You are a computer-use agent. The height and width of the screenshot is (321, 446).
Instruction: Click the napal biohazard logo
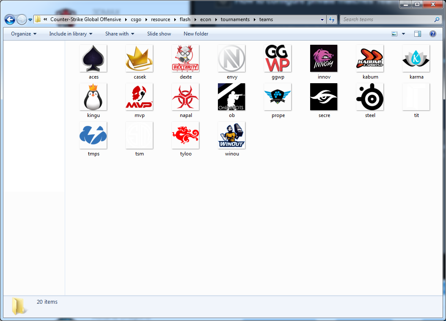pos(185,97)
